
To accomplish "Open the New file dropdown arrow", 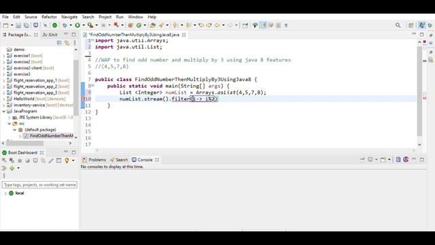I will click(12, 25).
